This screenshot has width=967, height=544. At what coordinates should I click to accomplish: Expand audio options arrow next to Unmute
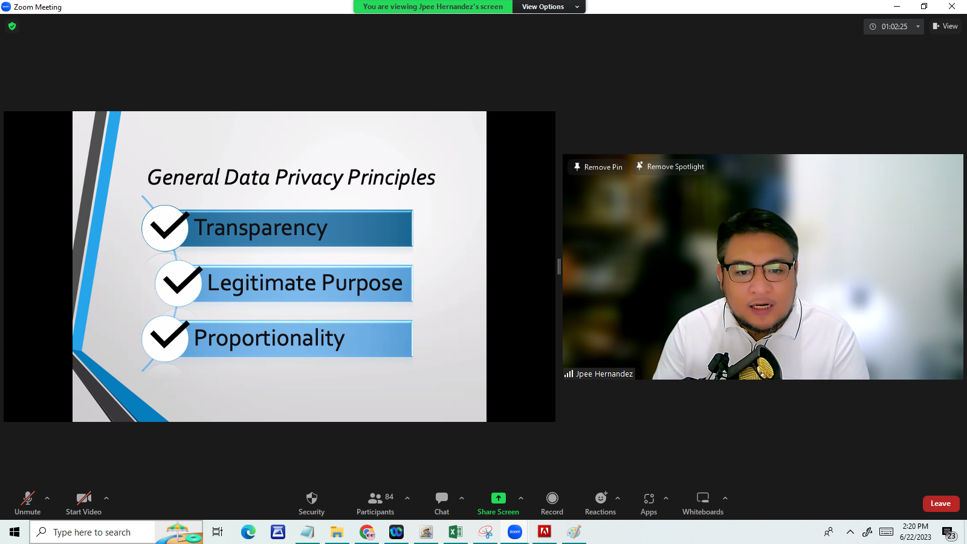coord(47,498)
